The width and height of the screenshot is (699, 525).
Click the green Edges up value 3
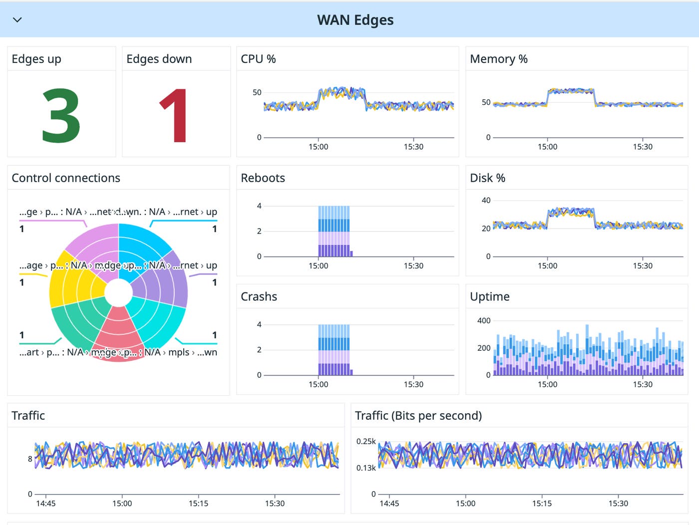pos(61,116)
